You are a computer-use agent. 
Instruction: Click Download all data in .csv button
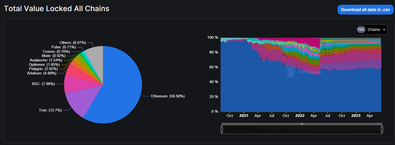pyautogui.click(x=366, y=9)
